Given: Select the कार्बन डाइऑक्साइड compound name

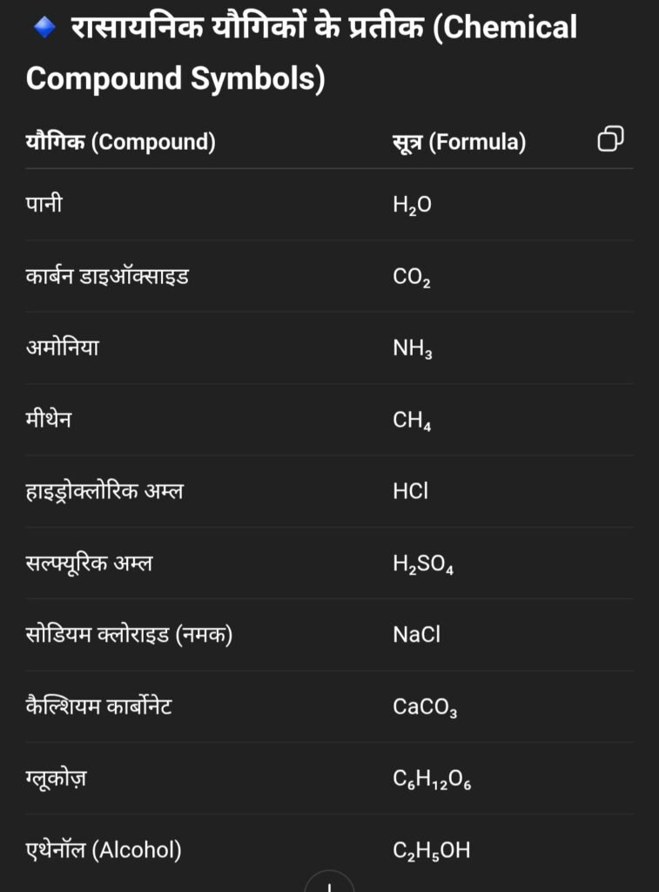Looking at the screenshot, I should 107,276.
